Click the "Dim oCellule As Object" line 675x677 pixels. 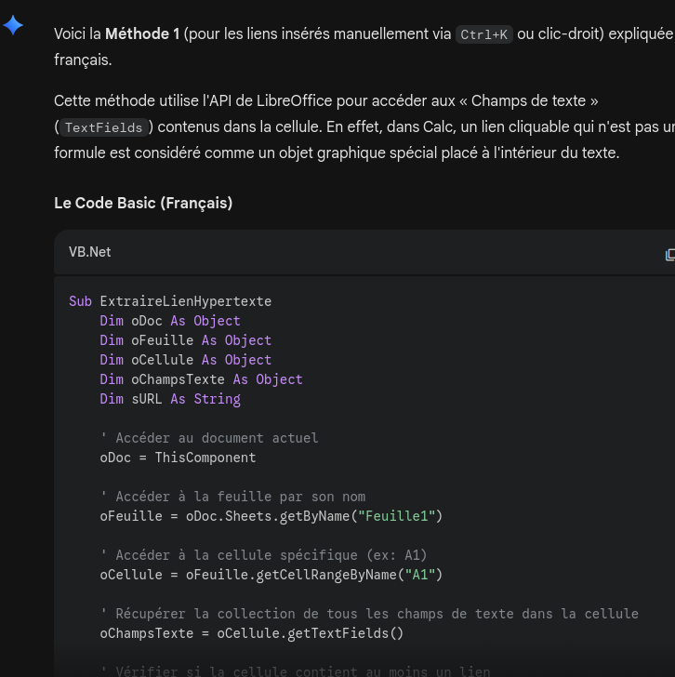[x=186, y=360]
